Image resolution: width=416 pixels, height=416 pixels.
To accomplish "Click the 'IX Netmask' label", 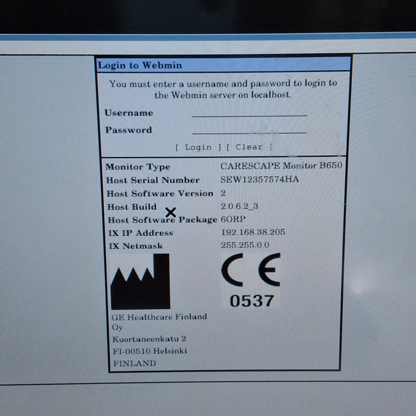I will [136, 246].
